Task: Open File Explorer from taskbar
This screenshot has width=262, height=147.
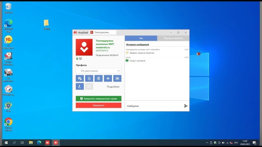Action: coord(31,143)
